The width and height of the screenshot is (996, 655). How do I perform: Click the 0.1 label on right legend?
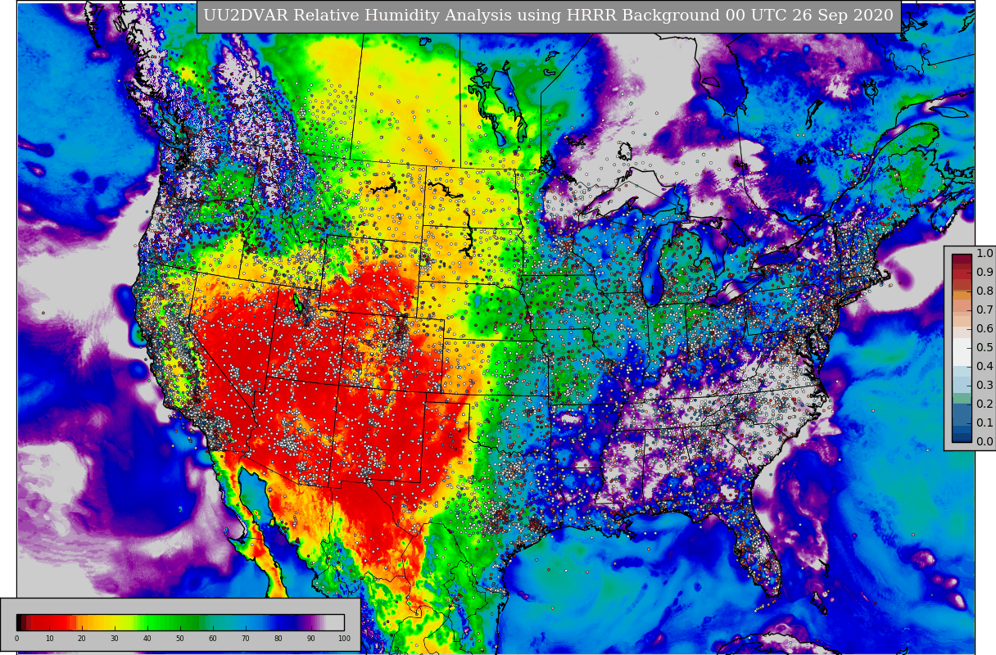point(985,423)
